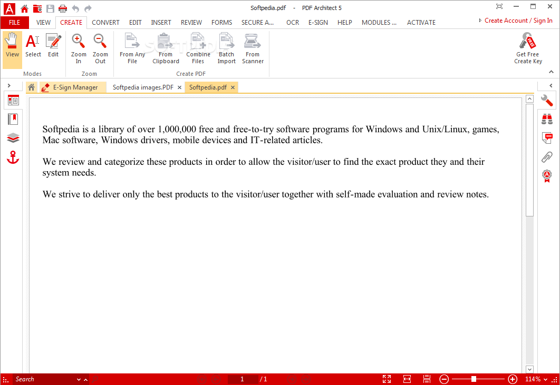Toggle continuous page layout in status bar

427,379
